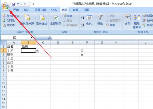Select cell containing 晓明
Screen dimensions: 153x109
(14, 55)
